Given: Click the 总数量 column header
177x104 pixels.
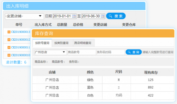Looking at the screenshot, I should coord(62,25).
